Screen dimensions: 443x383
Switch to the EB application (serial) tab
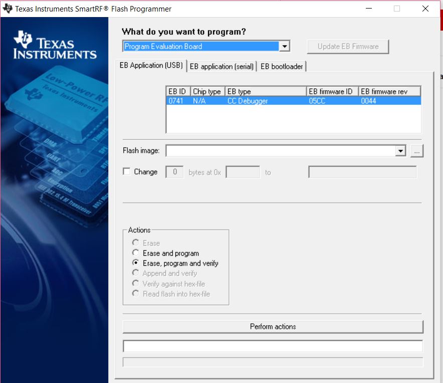(x=221, y=67)
